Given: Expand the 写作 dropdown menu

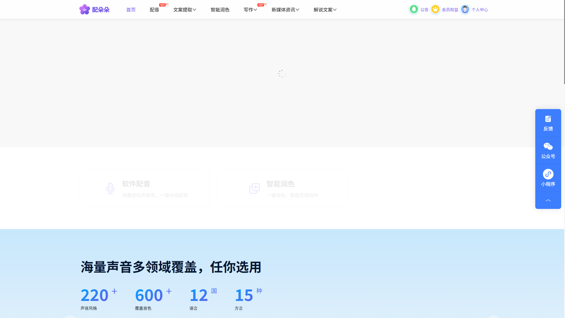Looking at the screenshot, I should (250, 10).
